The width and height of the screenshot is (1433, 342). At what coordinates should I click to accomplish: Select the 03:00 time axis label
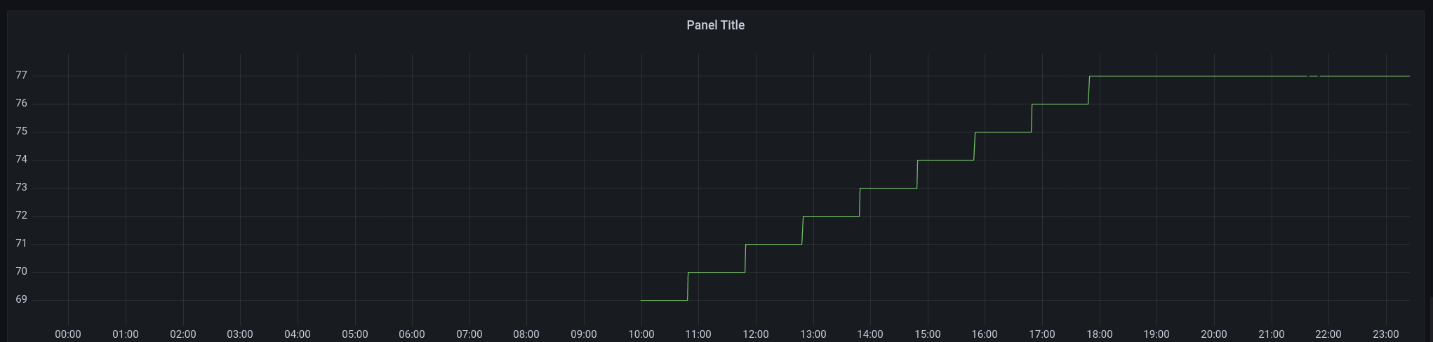[x=240, y=334]
